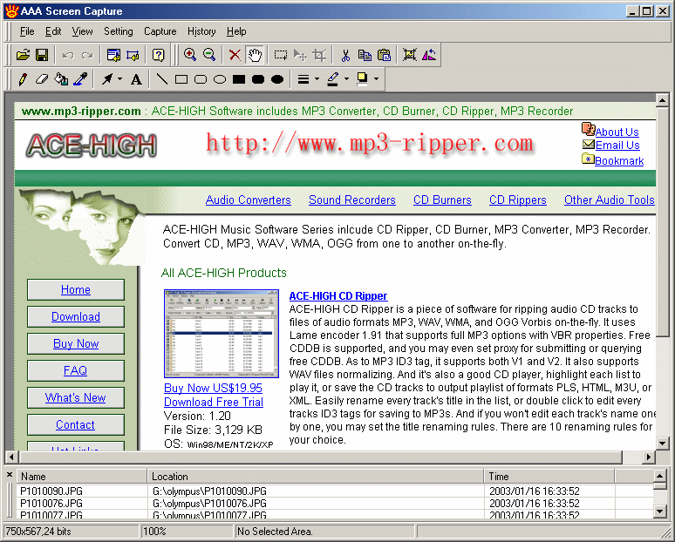Toggle the Hand pan tool
This screenshot has height=542, width=675.
point(255,55)
